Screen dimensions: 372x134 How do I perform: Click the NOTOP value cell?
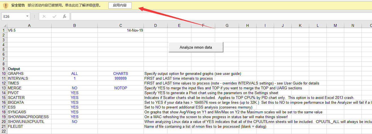click(121, 88)
